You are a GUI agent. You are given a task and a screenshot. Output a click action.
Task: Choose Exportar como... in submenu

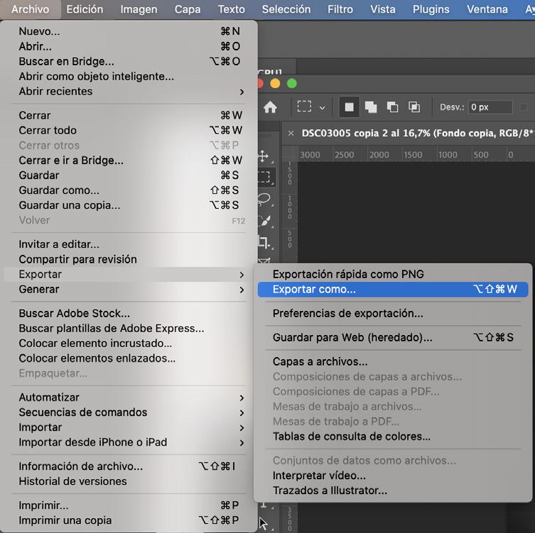coord(393,290)
